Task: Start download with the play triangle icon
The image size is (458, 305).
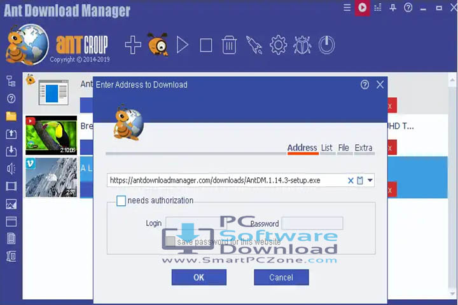Action: pyautogui.click(x=183, y=45)
